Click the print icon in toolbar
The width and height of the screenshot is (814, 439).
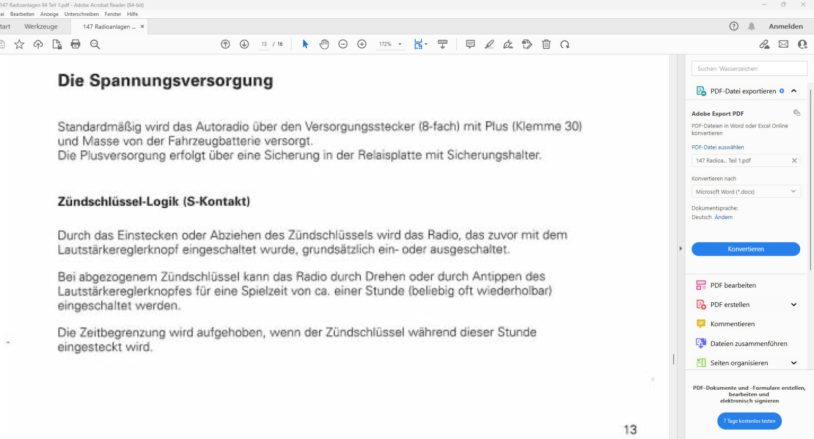pos(75,44)
